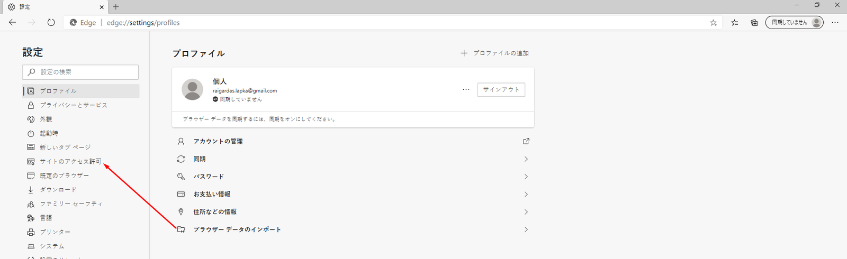Screen dimensions: 847x259
Task: Add this page to favorites star
Action: (x=713, y=23)
